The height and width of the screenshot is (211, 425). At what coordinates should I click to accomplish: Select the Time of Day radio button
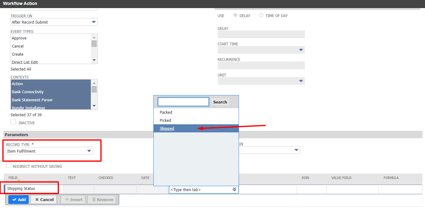(261, 15)
